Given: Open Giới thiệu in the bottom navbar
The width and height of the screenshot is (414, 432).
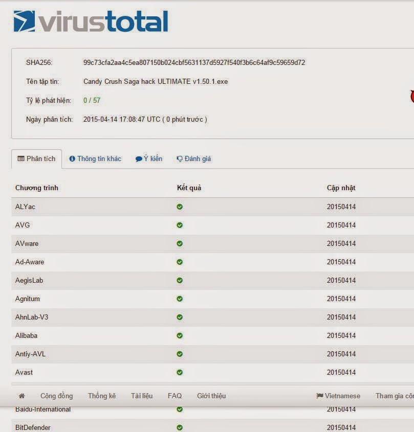Looking at the screenshot, I should (x=211, y=396).
